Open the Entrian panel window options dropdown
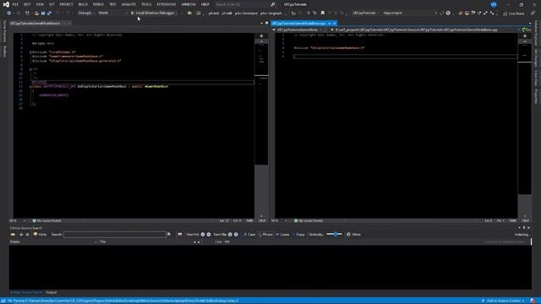The height and width of the screenshot is (304, 541). point(519,228)
